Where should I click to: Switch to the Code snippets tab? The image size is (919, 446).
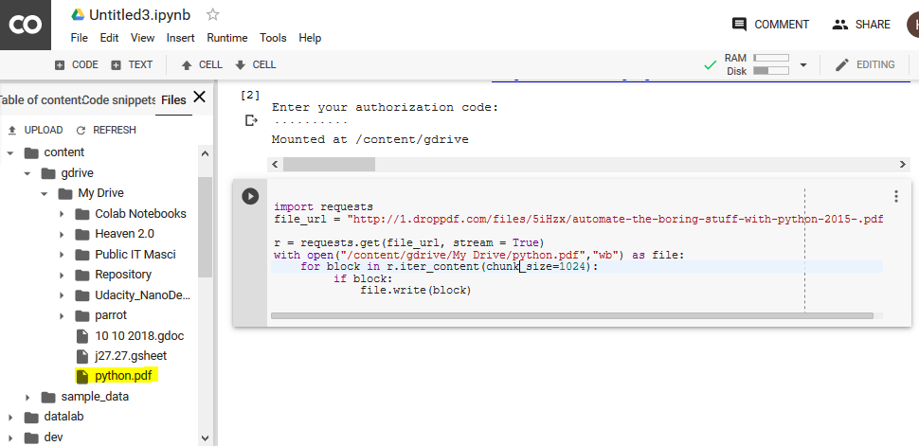(x=118, y=100)
